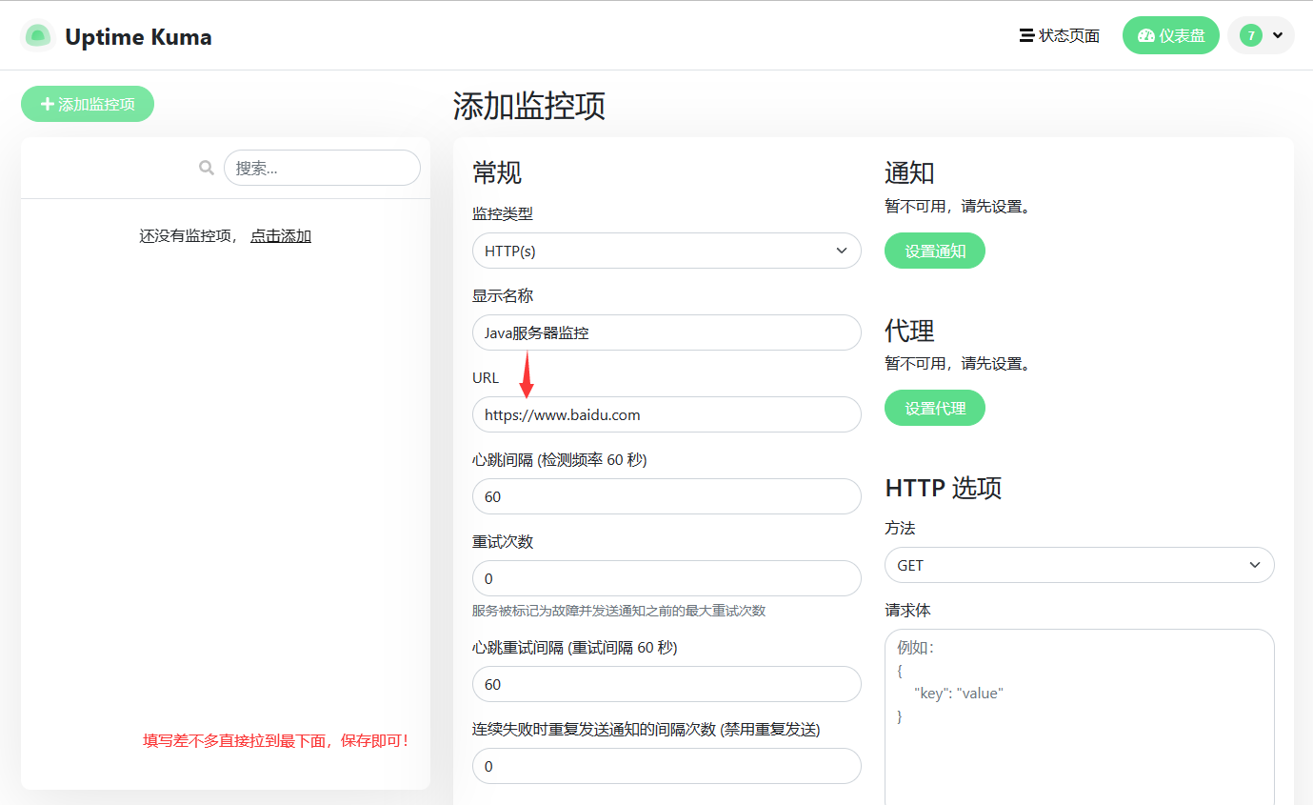Click the 设置通知 button
Viewport: 1313px width, 805px height.
pyautogui.click(x=934, y=252)
